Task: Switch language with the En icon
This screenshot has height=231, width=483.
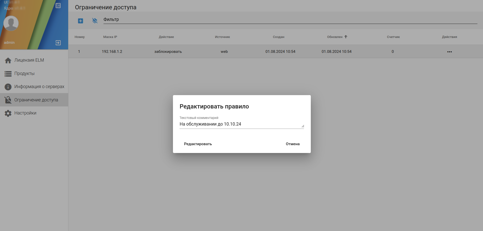Action: coord(58,6)
